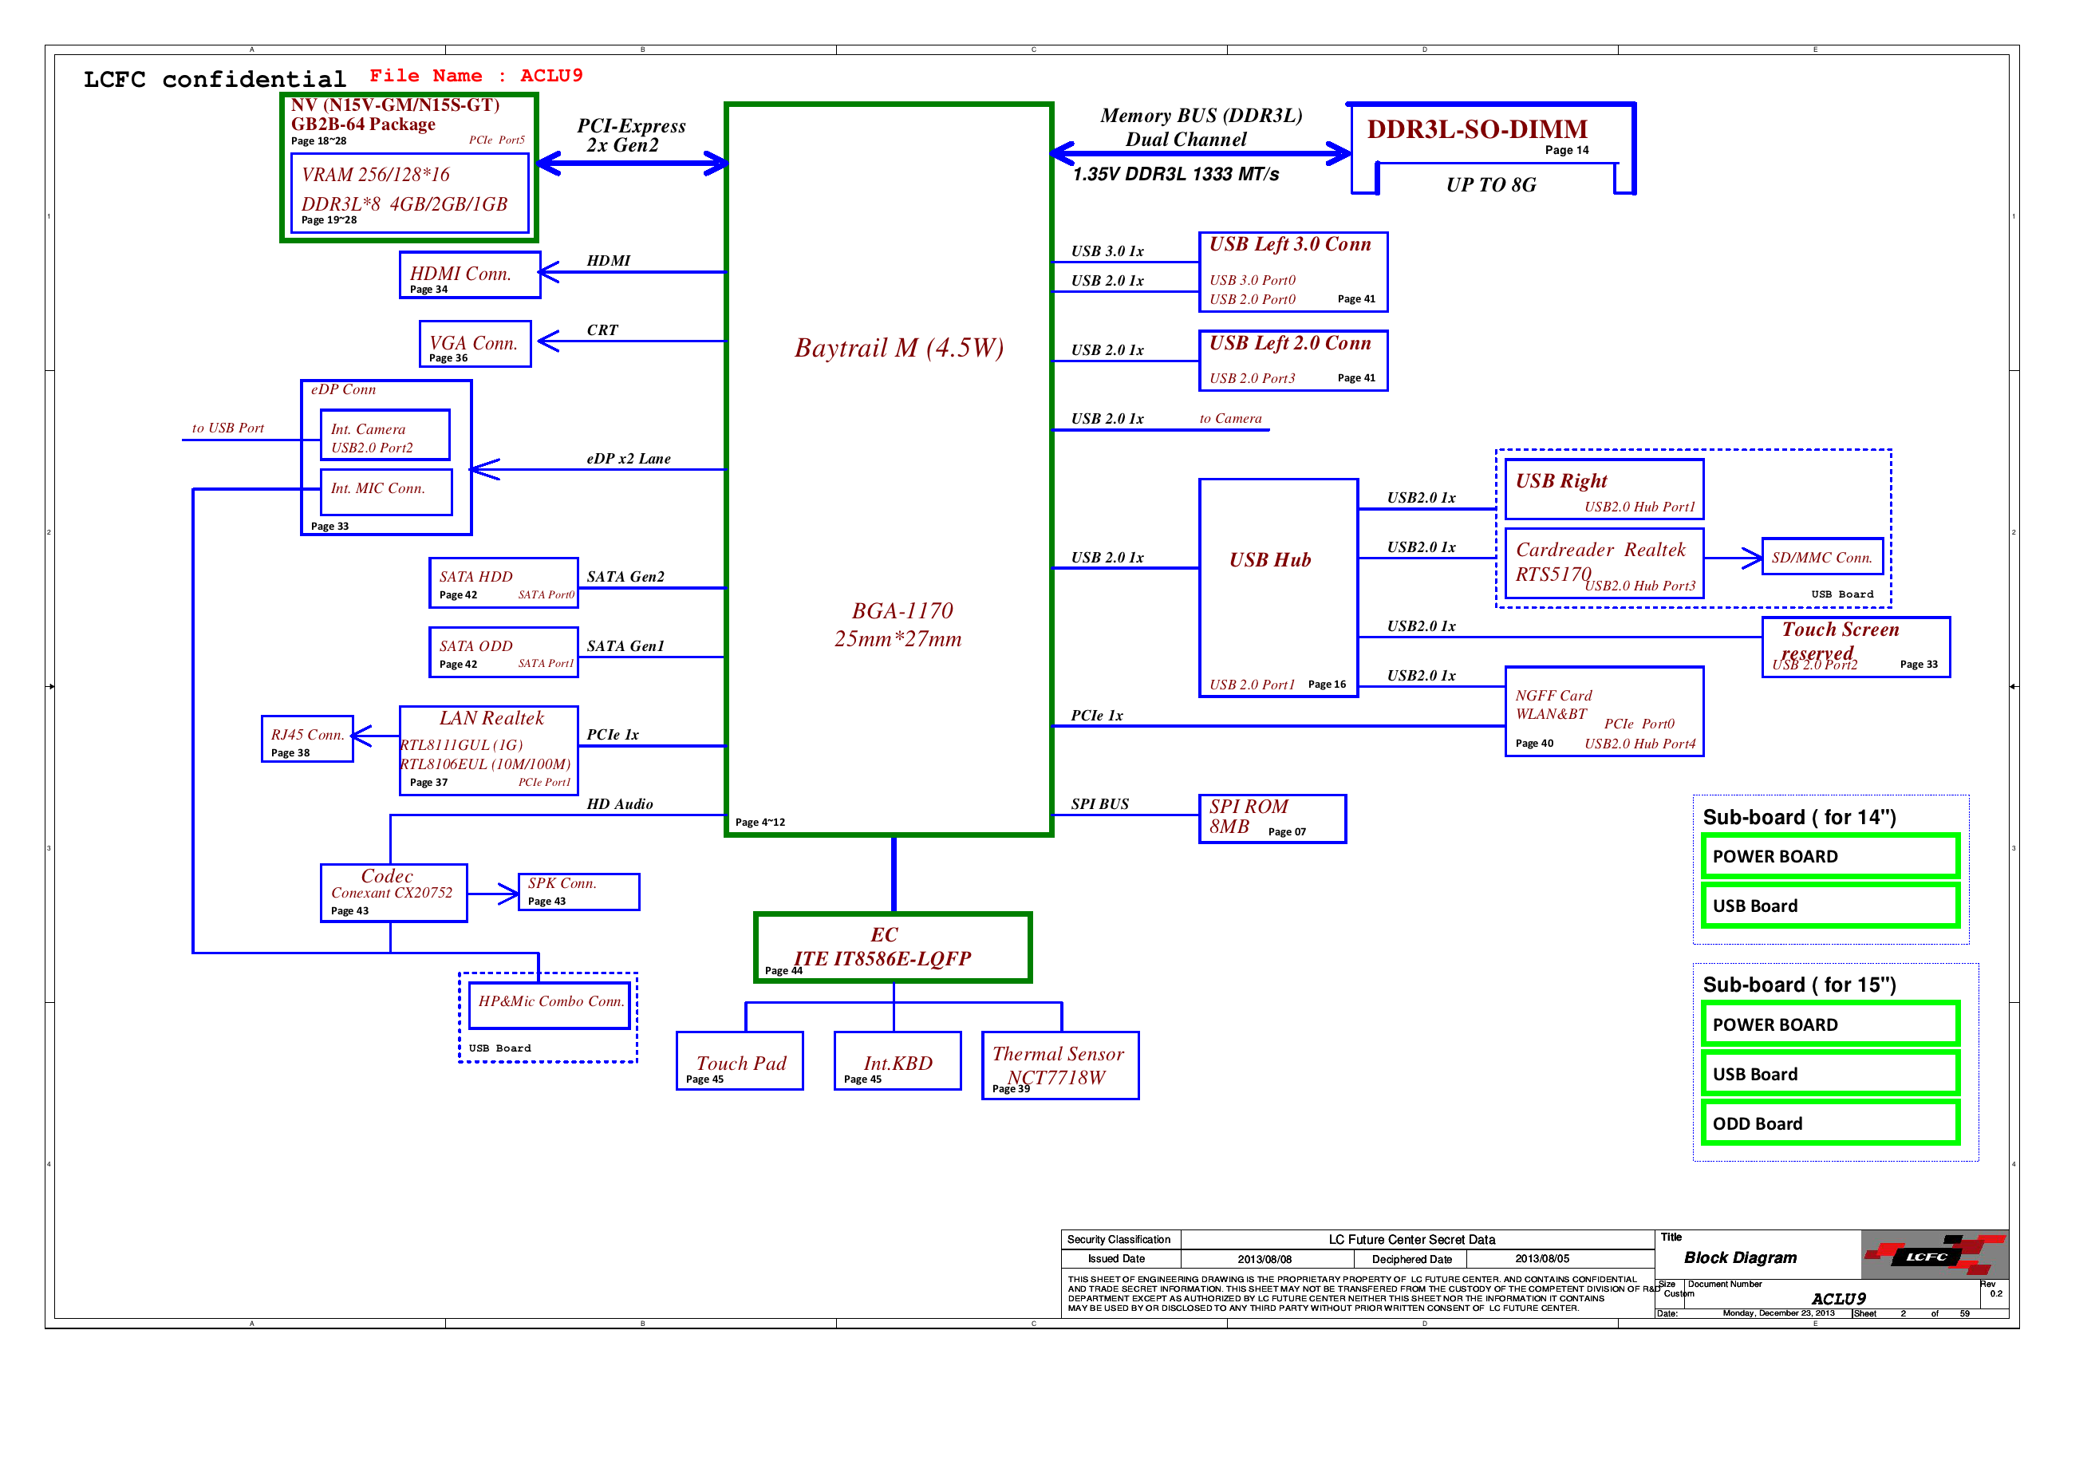This screenshot has height=1484, width=2099.
Task: Click the VGA Conn. box
Action: (x=475, y=344)
